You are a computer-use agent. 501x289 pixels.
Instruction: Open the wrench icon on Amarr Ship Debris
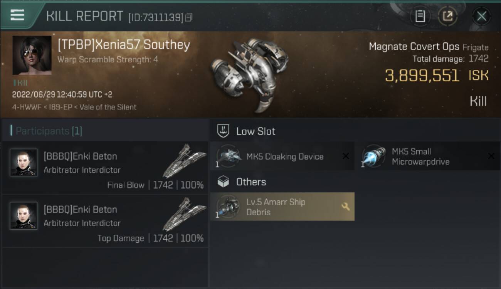tap(345, 207)
